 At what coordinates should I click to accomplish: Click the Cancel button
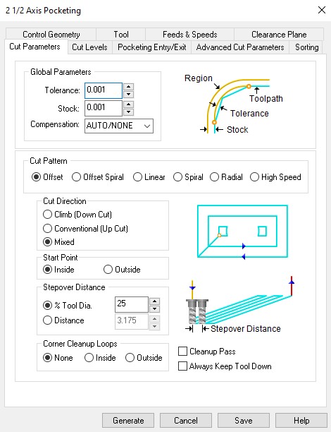click(x=186, y=421)
